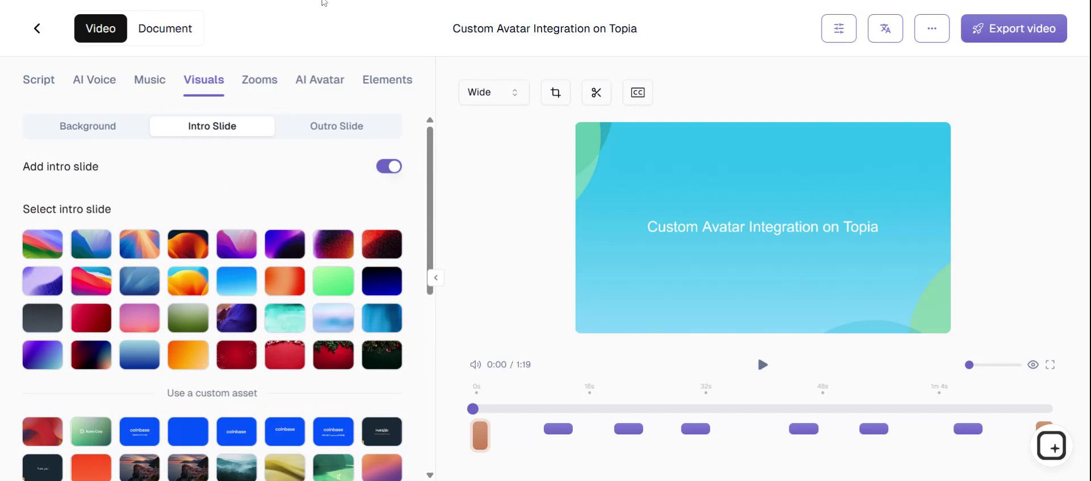Enter fullscreen preview mode
The width and height of the screenshot is (1091, 481).
coord(1050,364)
